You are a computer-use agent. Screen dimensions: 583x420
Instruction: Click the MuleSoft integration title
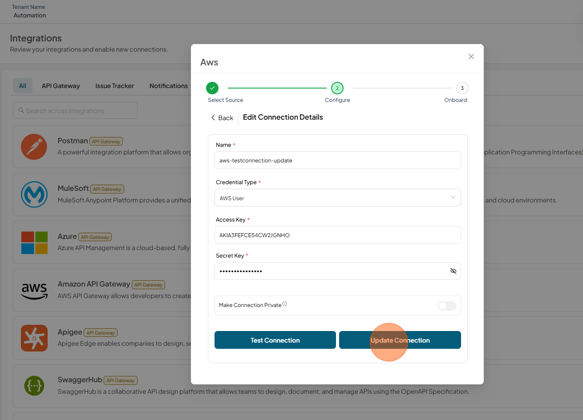73,188
